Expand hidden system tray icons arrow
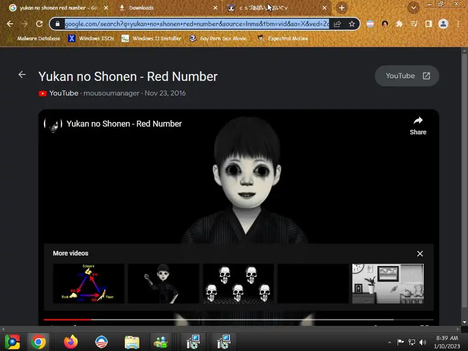 (x=389, y=342)
